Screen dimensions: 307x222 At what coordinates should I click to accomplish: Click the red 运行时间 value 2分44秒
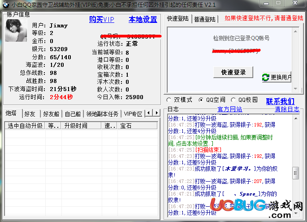[61, 97]
